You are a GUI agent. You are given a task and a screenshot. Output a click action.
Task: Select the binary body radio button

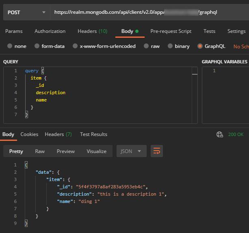click(170, 46)
